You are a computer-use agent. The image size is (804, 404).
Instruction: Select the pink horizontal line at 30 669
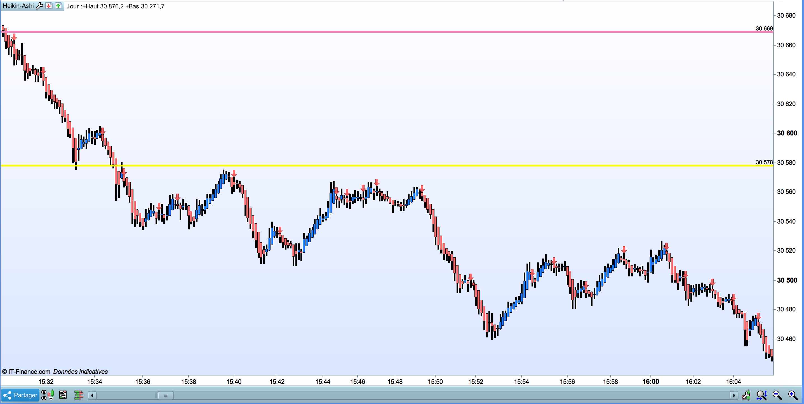(x=375, y=32)
